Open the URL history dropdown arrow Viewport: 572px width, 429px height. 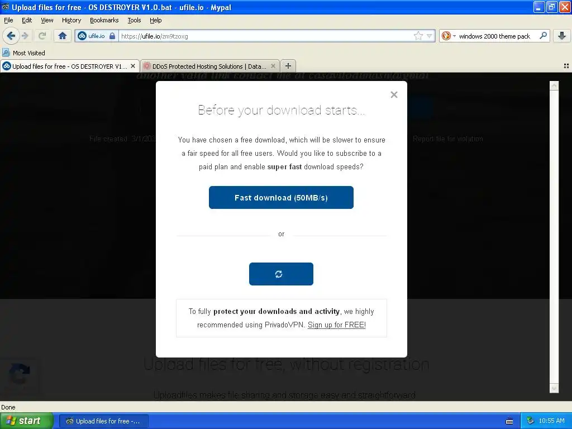430,36
